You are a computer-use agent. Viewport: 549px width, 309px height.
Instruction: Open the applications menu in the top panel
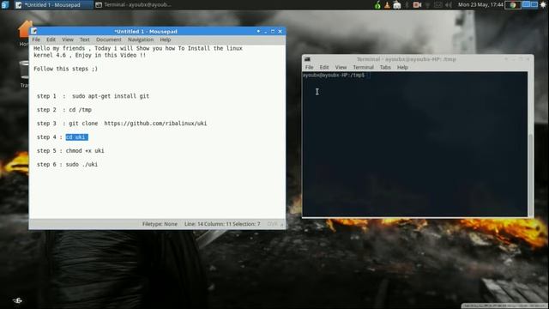pyautogui.click(x=5, y=4)
